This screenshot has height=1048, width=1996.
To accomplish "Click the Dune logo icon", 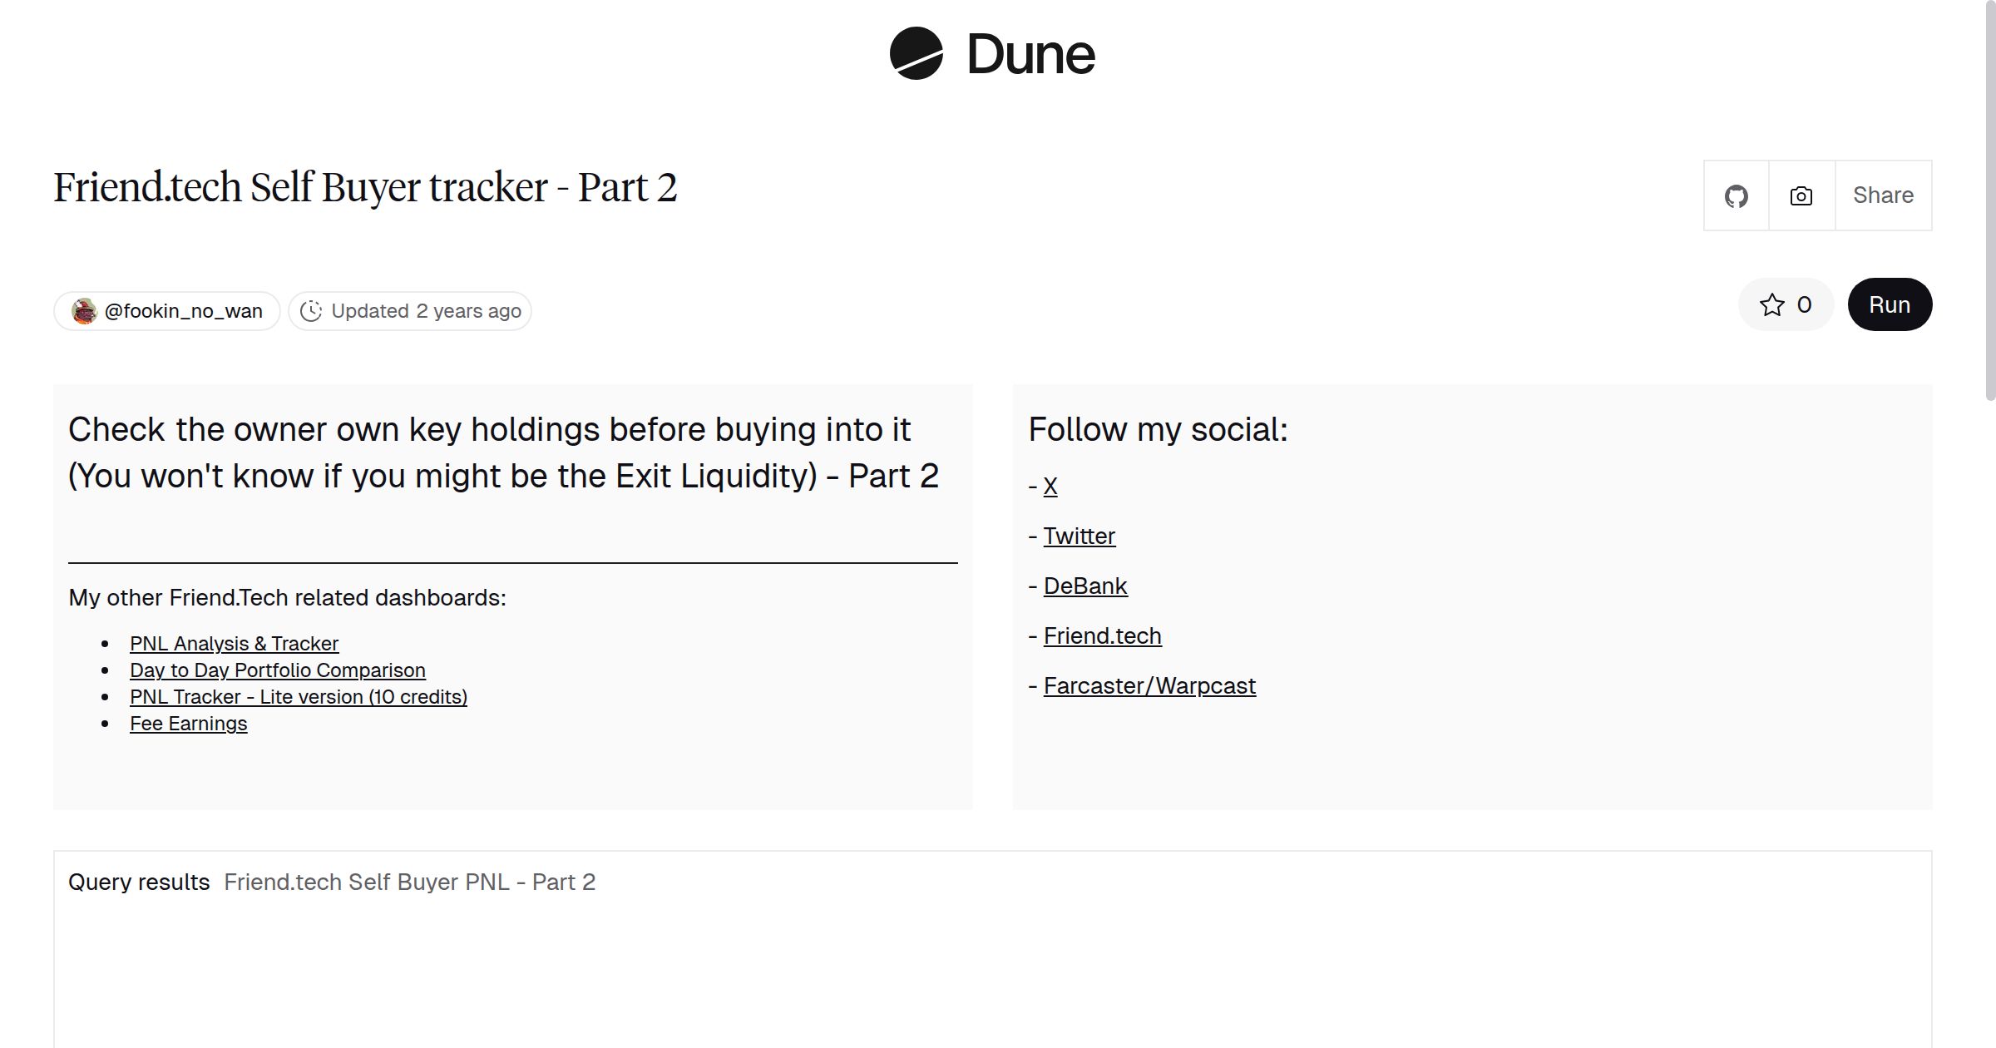I will (916, 54).
